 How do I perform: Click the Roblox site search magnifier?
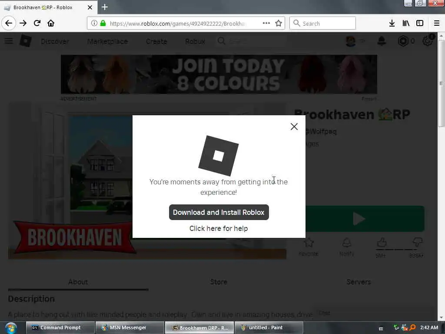coord(221,41)
